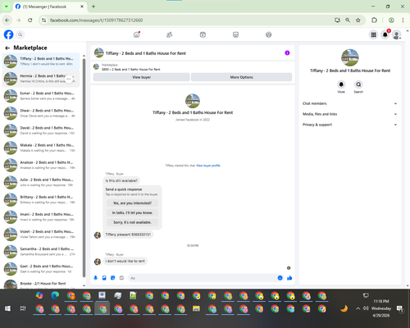
Task: Open Samantha conversation in chat list
Action: tap(41, 252)
